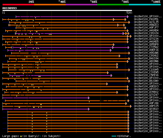Open hit UniRef100_C9SXZ4

pyautogui.click(x=146, y=33)
